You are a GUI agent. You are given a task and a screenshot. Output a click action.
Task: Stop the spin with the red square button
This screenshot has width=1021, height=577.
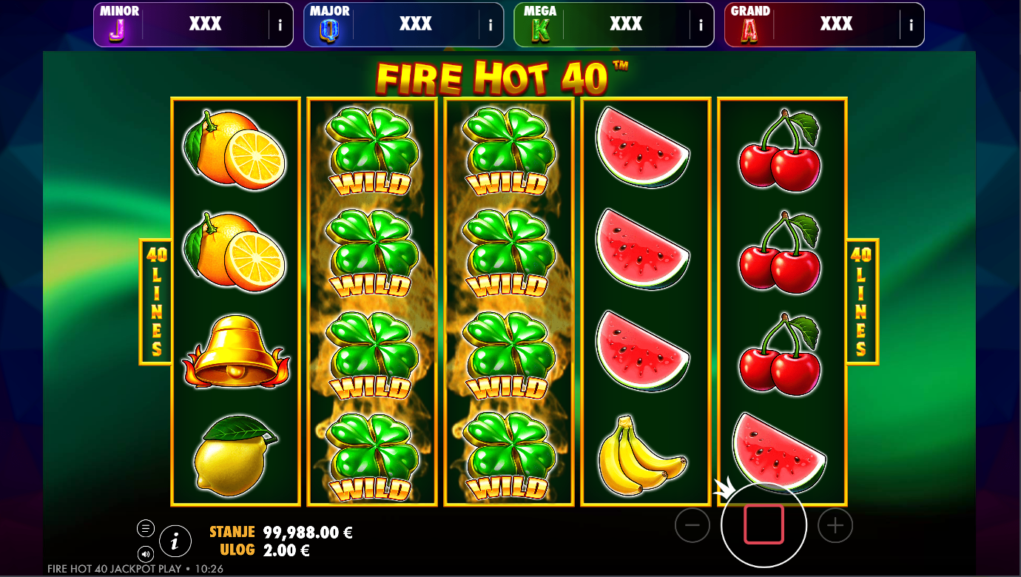(x=764, y=525)
